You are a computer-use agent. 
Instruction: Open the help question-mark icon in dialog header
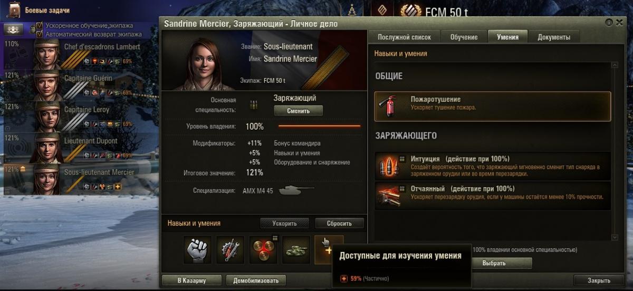pos(609,23)
